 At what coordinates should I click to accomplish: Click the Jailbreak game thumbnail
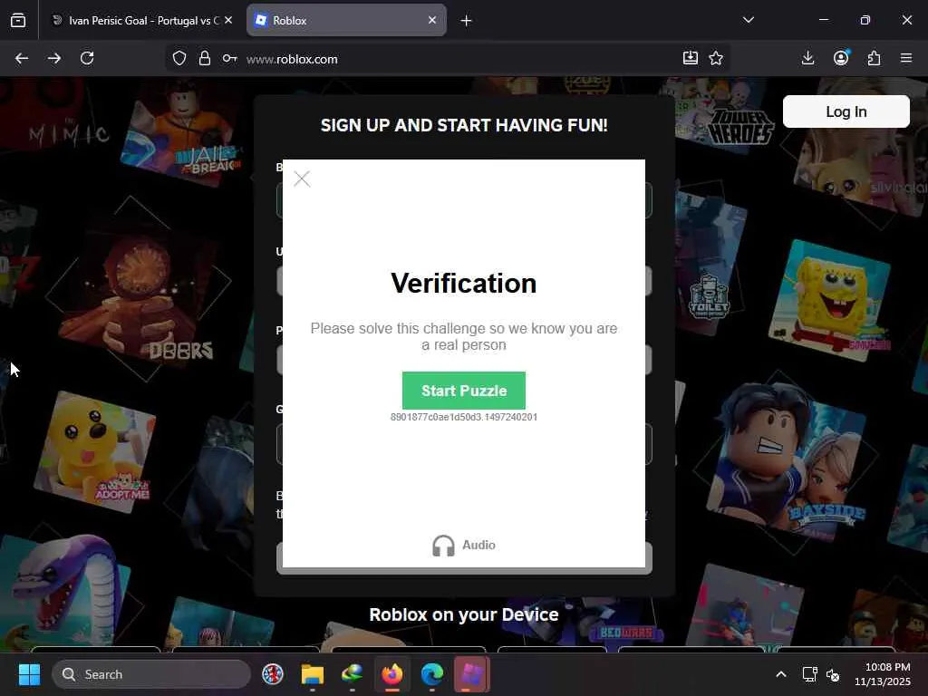(x=181, y=132)
